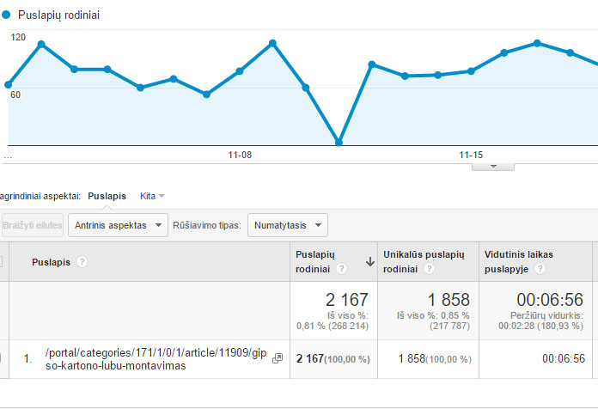Open help for Puslapių rodiniai column
This screenshot has width=598, height=409.
(341, 269)
